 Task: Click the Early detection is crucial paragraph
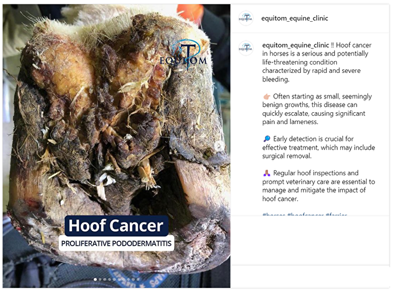(319, 147)
